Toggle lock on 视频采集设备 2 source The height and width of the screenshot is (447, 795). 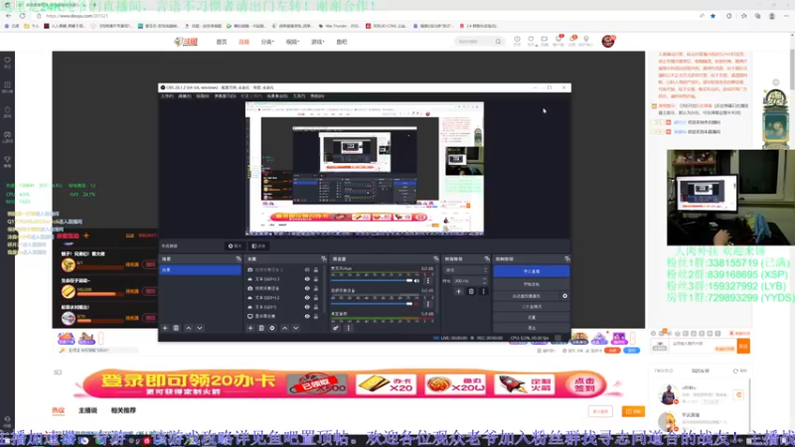pos(316,269)
